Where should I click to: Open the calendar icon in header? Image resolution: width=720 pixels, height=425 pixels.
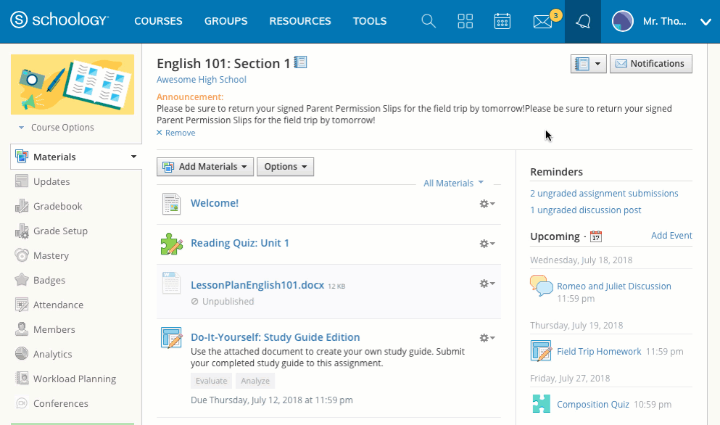click(502, 21)
